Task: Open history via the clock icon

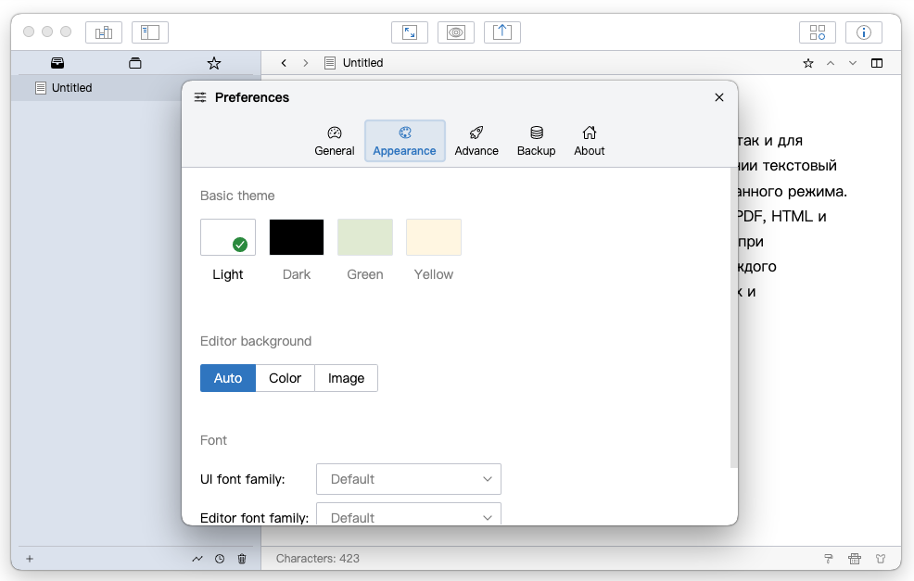Action: coord(220,559)
